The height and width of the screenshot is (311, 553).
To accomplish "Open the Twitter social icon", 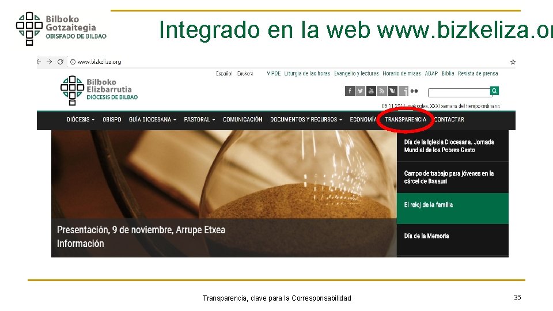I will [360, 91].
